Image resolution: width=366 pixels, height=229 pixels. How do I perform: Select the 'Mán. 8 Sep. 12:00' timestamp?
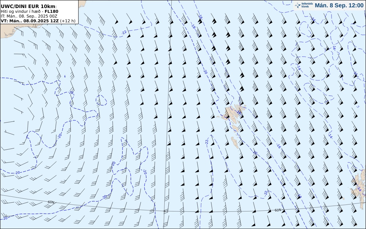point(339,5)
